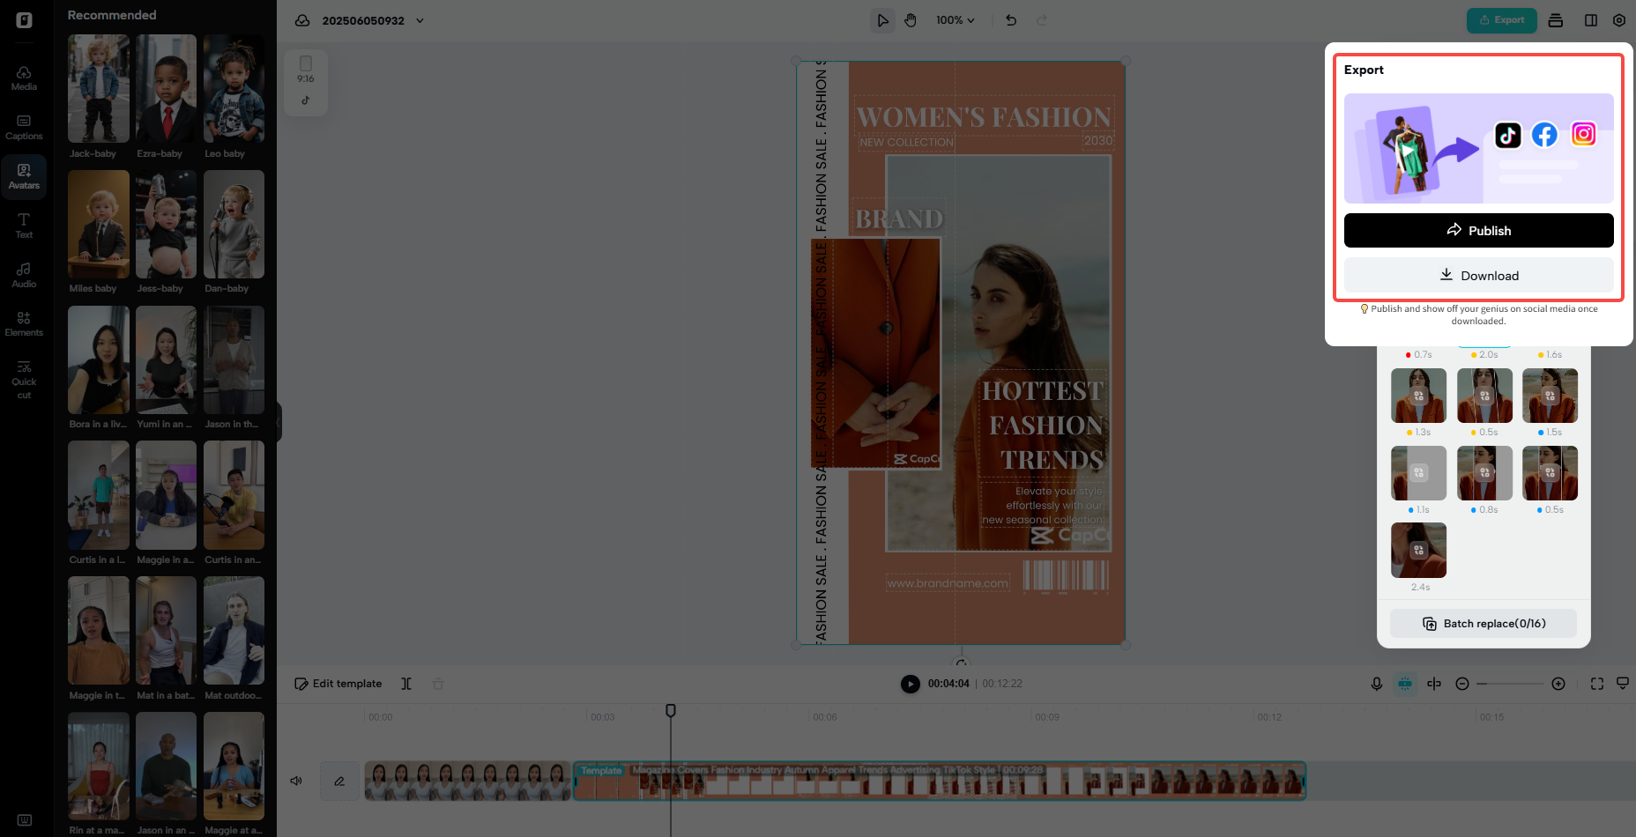Open the Quick cut tool
Image resolution: width=1636 pixels, height=837 pixels.
(24, 379)
